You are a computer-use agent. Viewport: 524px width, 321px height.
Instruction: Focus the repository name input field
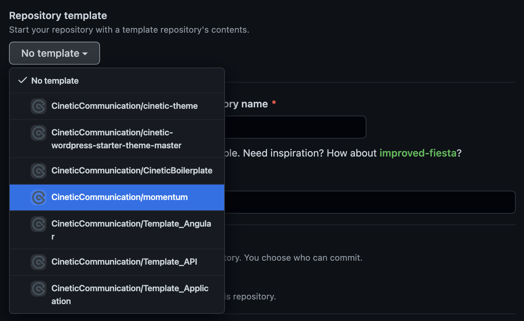point(295,127)
